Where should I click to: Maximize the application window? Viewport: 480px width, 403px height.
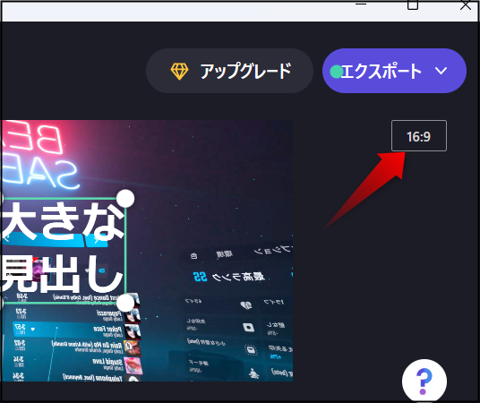pyautogui.click(x=413, y=4)
